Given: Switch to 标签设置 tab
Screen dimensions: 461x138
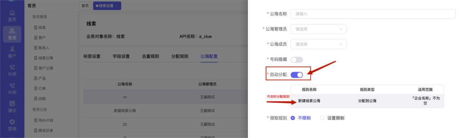Looking at the screenshot, I should point(92,56).
